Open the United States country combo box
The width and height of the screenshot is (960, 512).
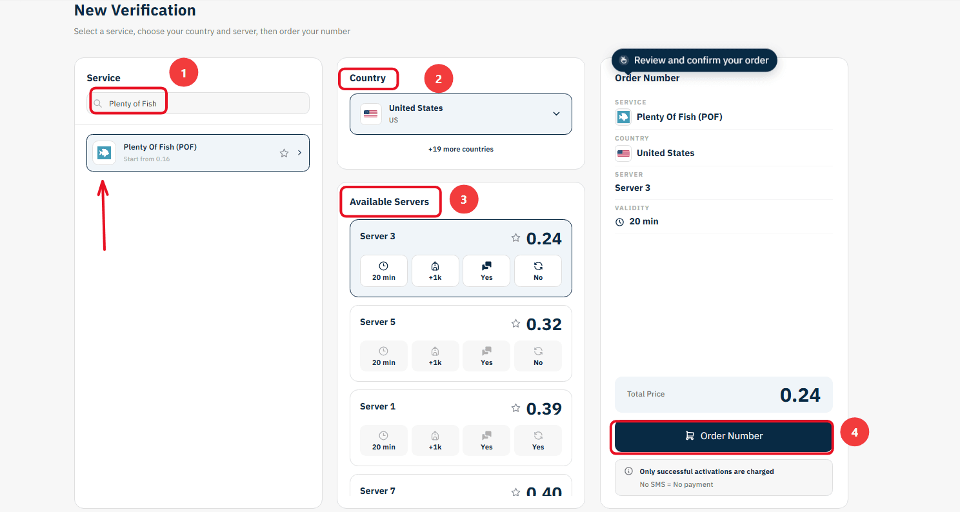(x=461, y=114)
